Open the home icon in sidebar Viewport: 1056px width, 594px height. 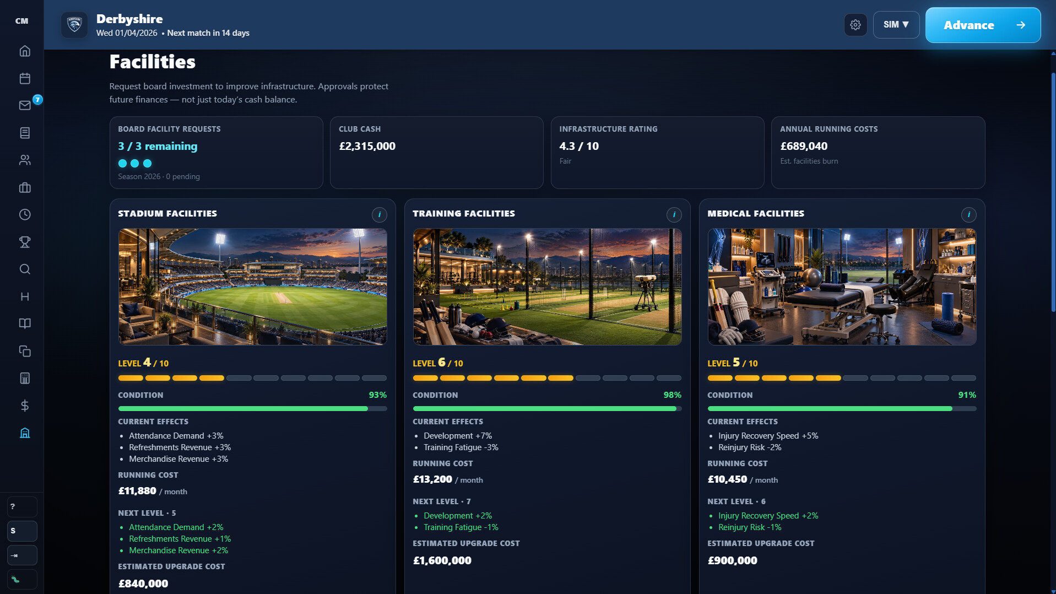click(x=25, y=51)
